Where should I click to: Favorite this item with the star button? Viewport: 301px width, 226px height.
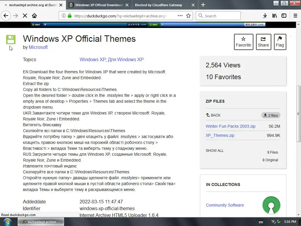[243, 42]
